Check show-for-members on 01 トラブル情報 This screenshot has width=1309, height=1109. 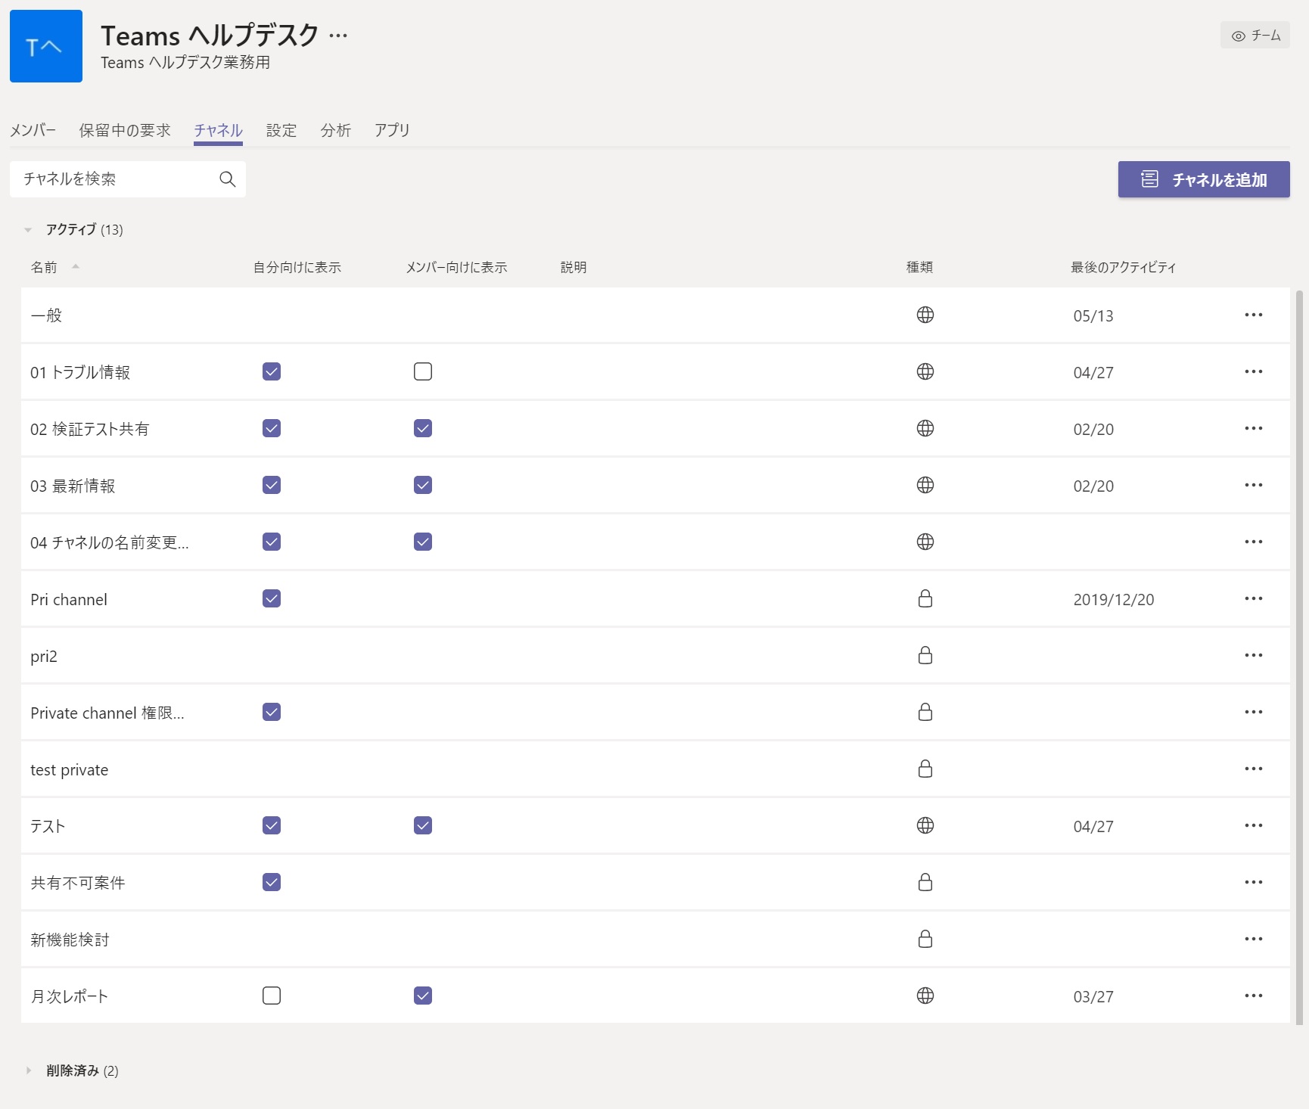[x=423, y=371]
